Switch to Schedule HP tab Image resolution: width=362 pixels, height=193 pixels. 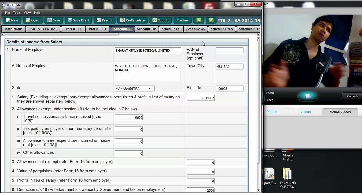point(146,29)
